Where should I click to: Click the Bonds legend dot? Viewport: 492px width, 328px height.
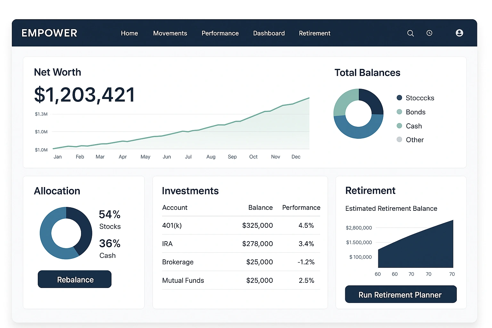click(399, 112)
